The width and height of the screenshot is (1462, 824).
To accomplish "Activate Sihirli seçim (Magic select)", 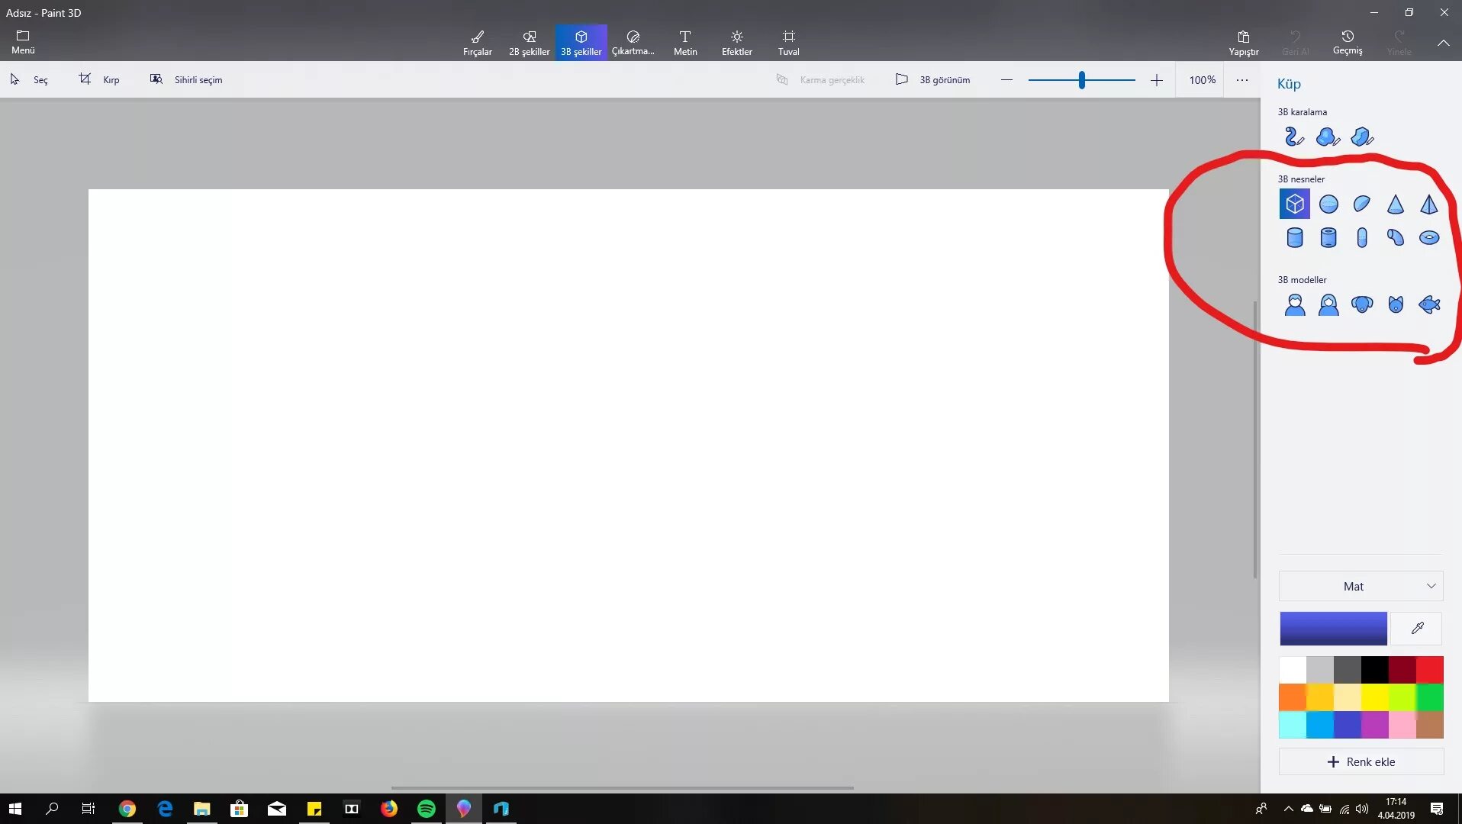I will pyautogui.click(x=186, y=79).
